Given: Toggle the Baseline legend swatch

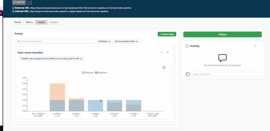Looking at the screenshot, I should tap(96, 73).
